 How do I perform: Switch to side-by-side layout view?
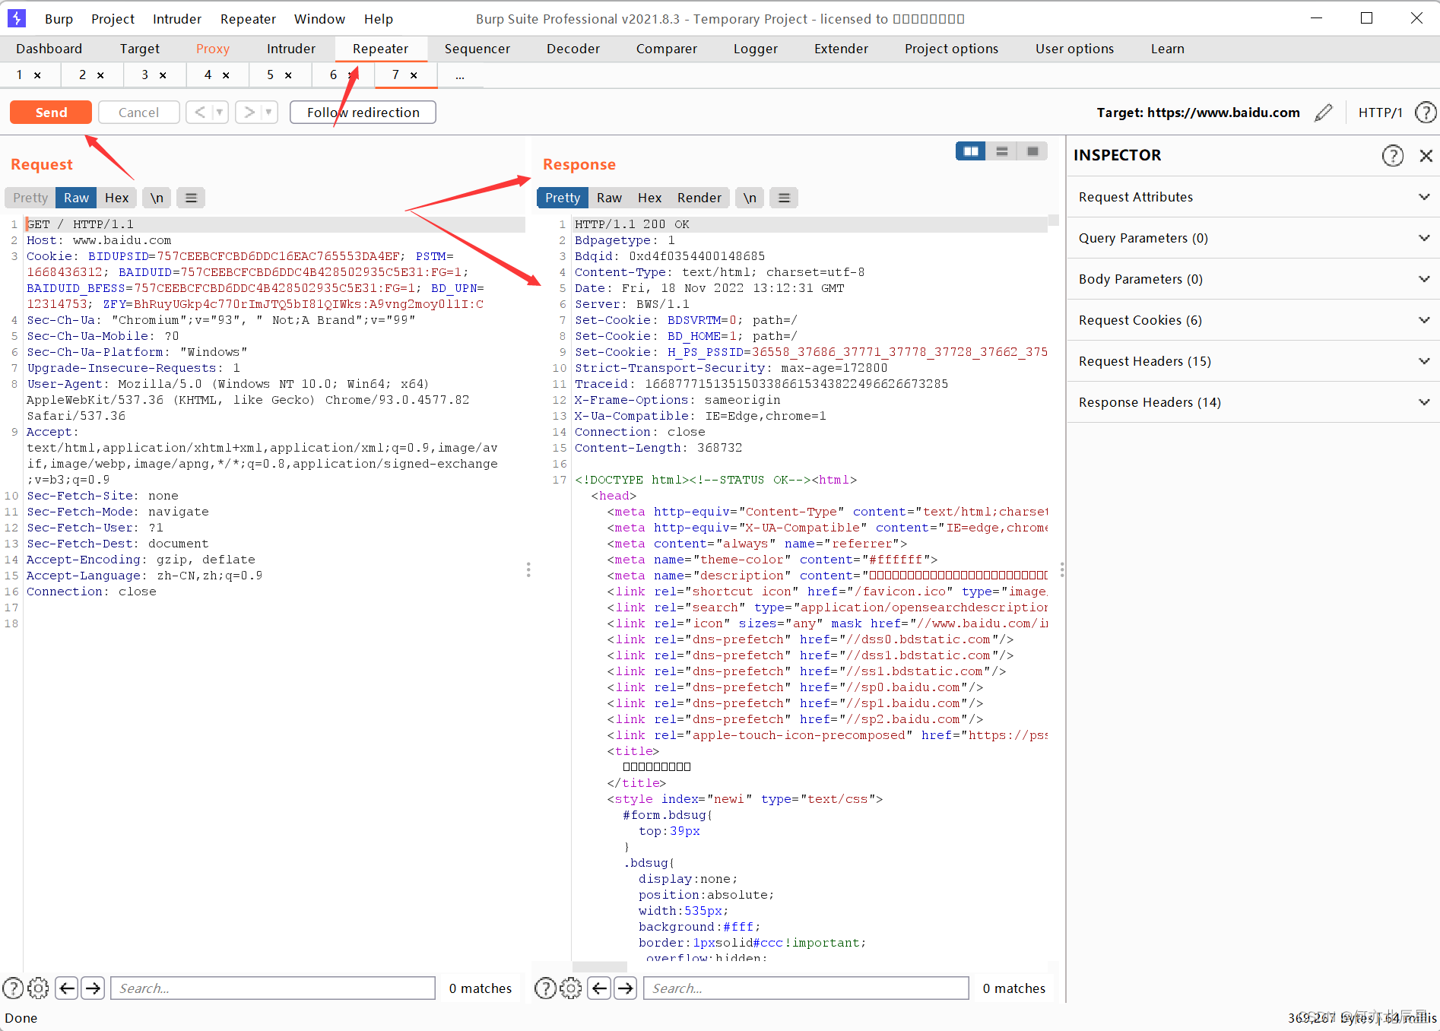click(x=971, y=151)
